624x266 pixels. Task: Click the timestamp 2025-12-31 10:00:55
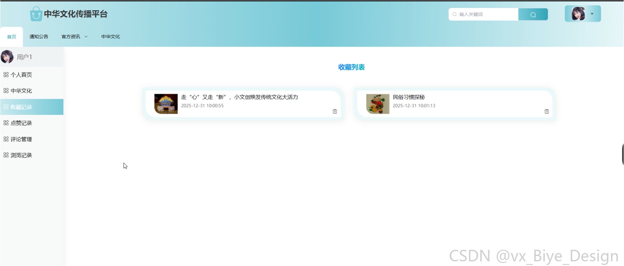(x=202, y=106)
